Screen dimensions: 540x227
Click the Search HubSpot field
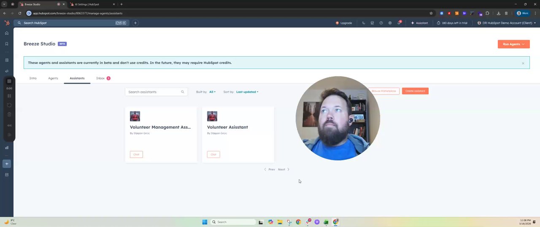pos(72,23)
